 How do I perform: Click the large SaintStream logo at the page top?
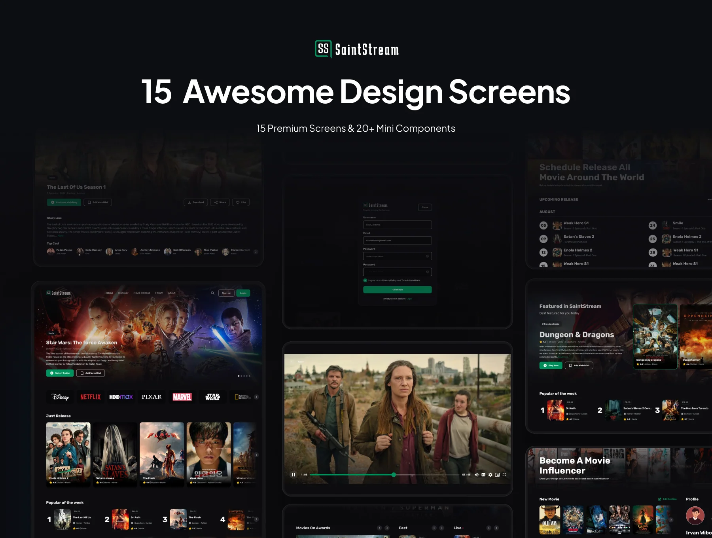click(357, 49)
